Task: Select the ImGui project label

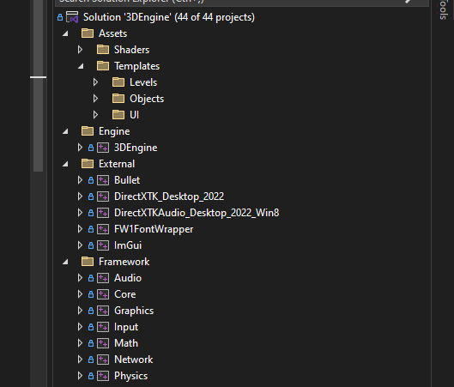Action: (128, 245)
